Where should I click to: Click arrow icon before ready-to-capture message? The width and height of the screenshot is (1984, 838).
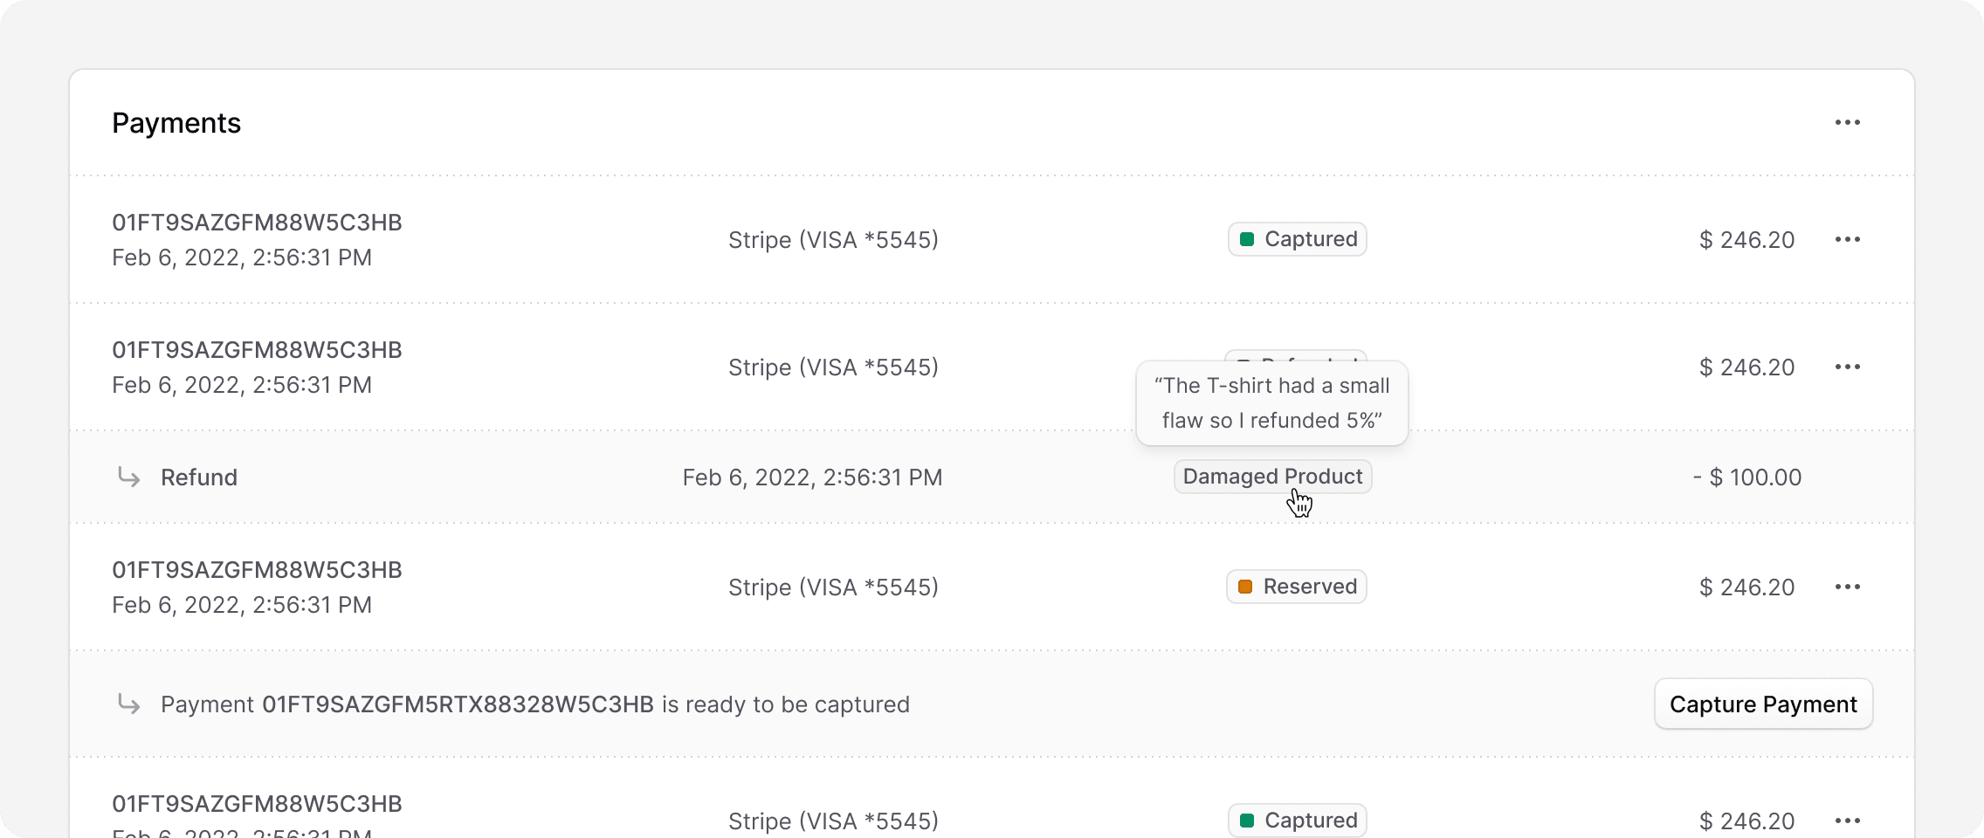(129, 704)
